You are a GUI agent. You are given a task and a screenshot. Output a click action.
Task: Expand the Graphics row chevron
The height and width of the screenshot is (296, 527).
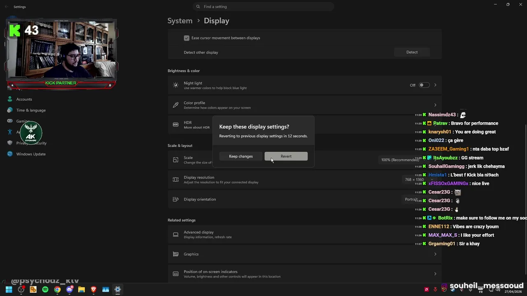click(x=435, y=254)
